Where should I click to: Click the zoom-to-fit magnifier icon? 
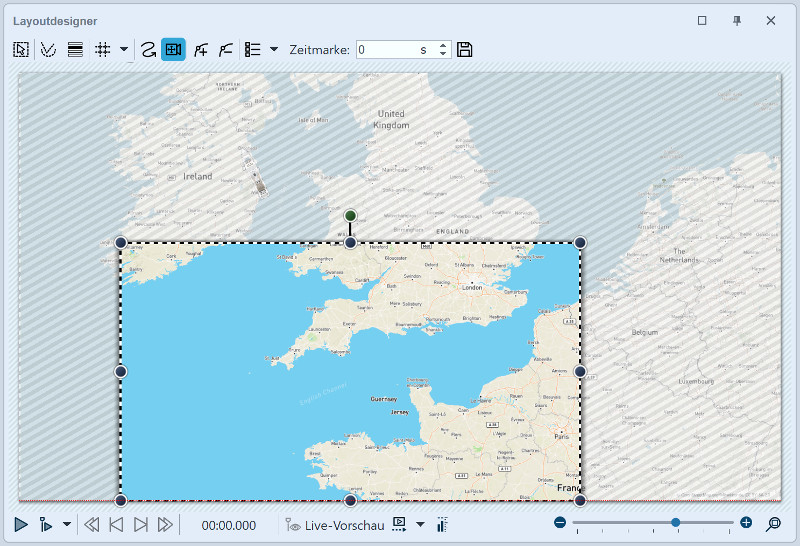(773, 523)
